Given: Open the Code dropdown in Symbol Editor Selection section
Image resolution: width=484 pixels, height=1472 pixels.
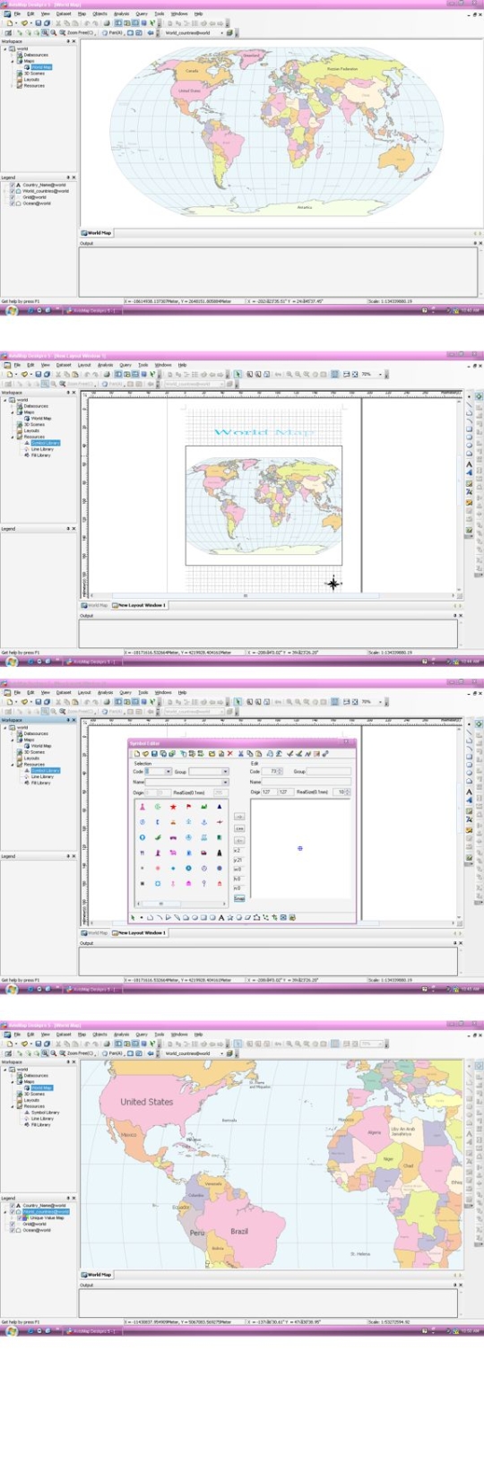Looking at the screenshot, I should [168, 771].
